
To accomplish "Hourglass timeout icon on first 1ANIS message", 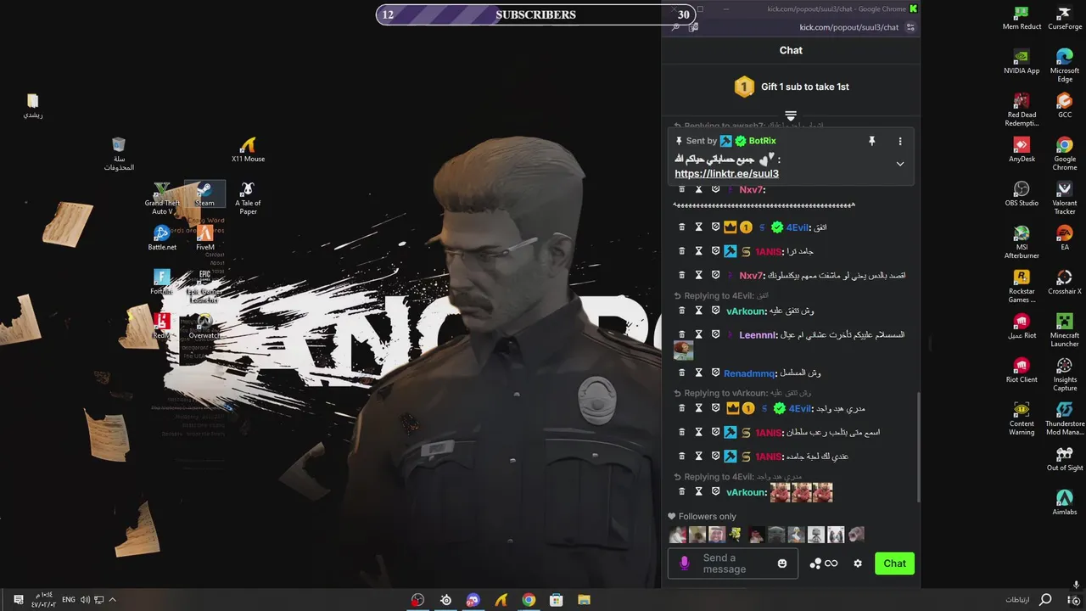I will coord(698,251).
